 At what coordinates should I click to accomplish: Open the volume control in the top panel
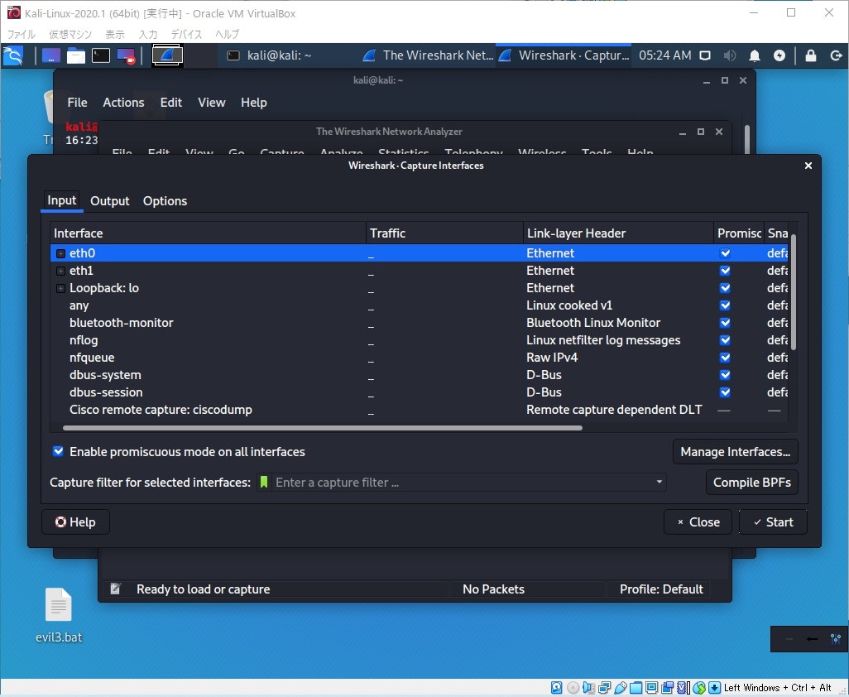[731, 55]
